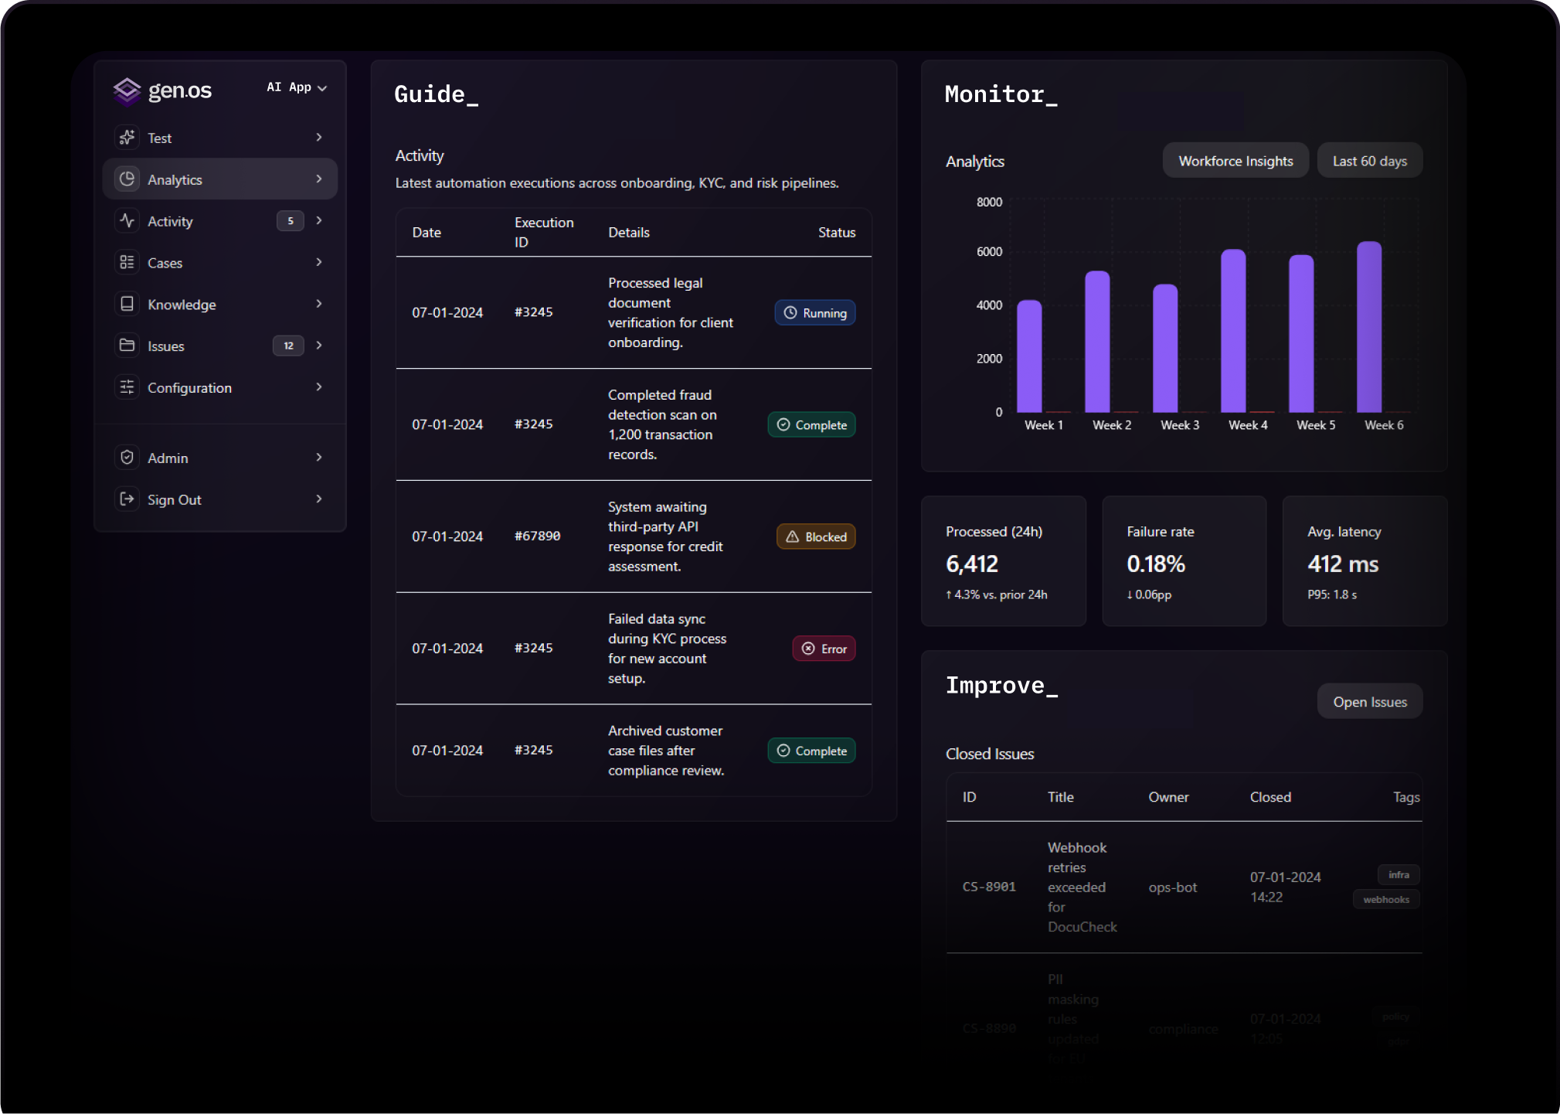This screenshot has width=1560, height=1114.
Task: Click the Open Issues button
Action: click(1369, 702)
